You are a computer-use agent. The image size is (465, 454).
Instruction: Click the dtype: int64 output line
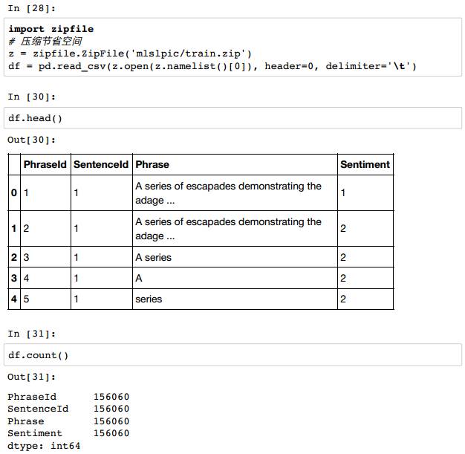[x=44, y=446]
